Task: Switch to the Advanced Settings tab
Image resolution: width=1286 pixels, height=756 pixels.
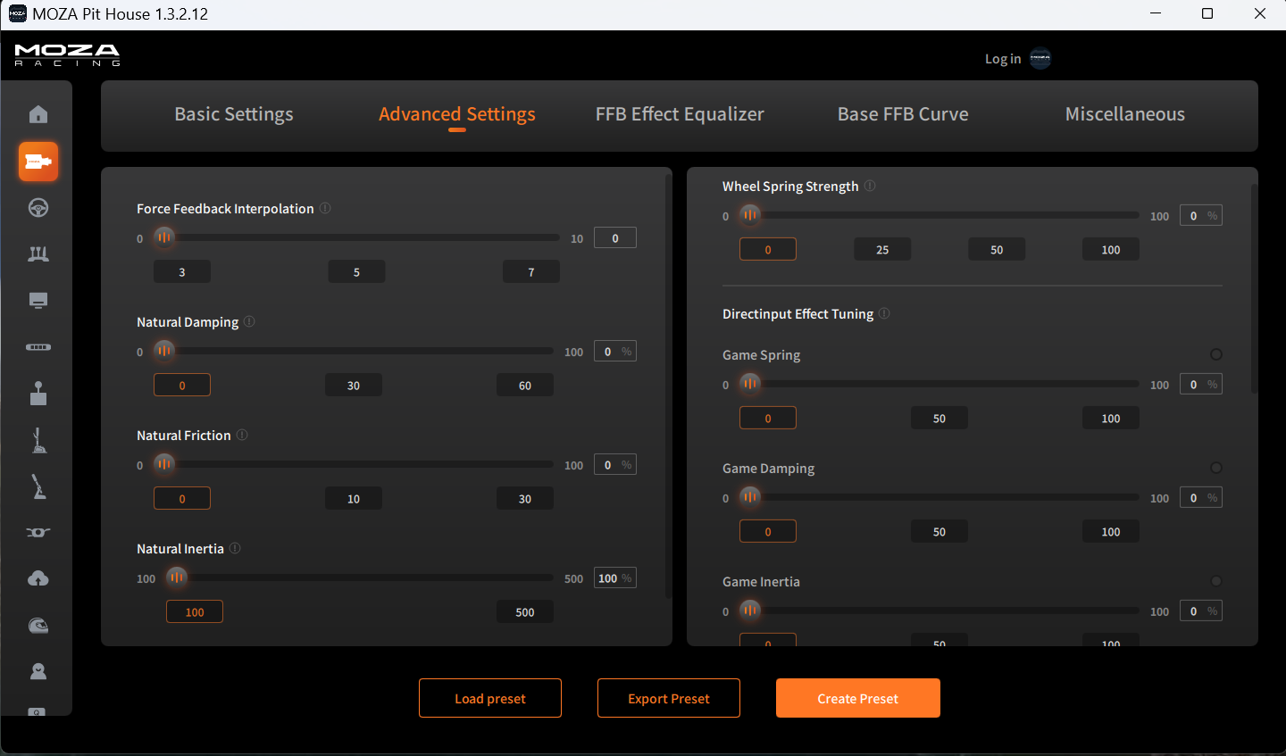Action: tap(457, 114)
